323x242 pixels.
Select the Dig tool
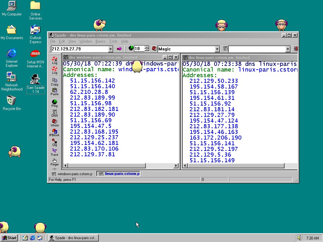55,142
